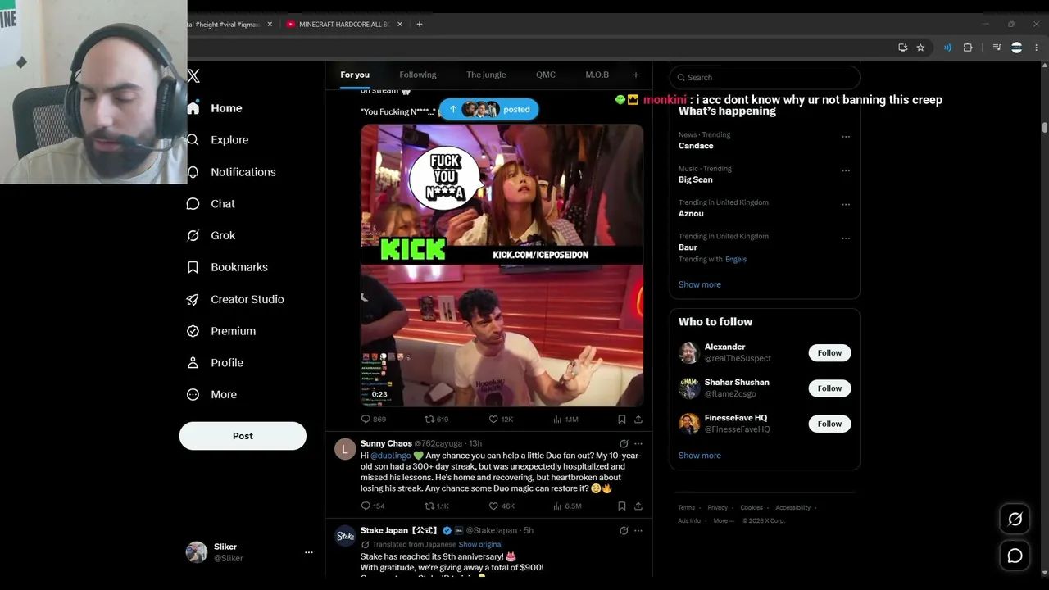Switch to the QMC tab

click(546, 75)
